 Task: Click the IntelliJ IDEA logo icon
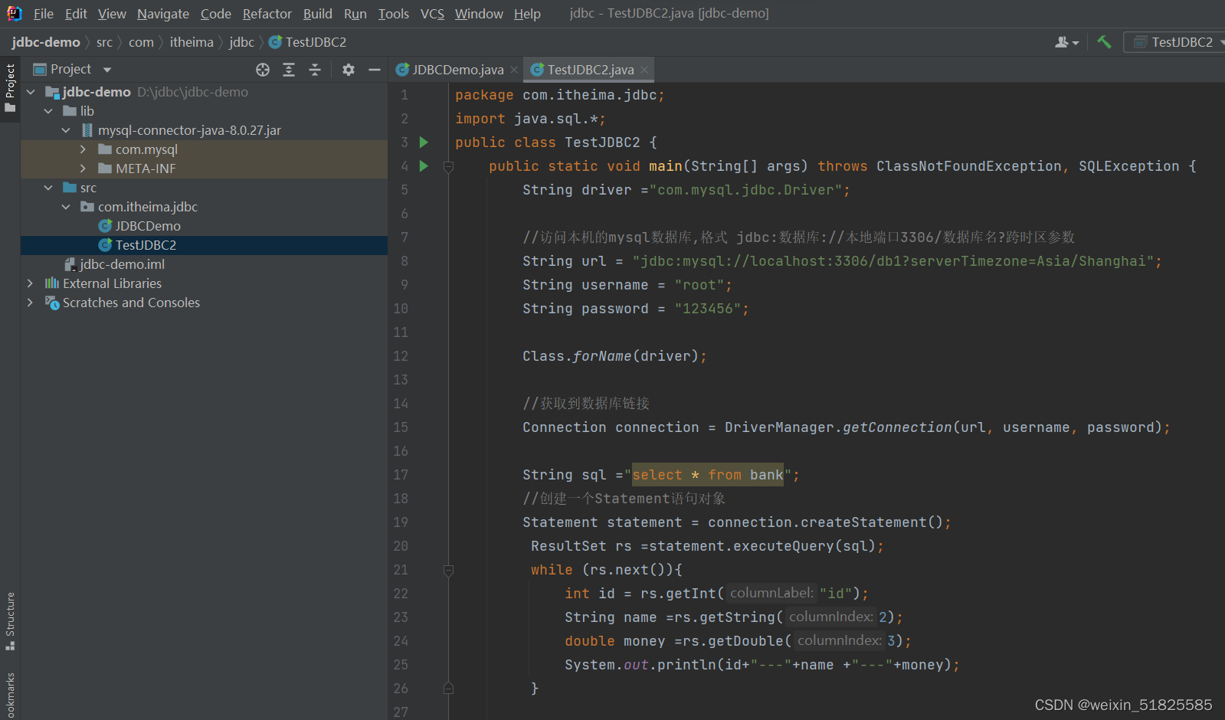click(14, 13)
